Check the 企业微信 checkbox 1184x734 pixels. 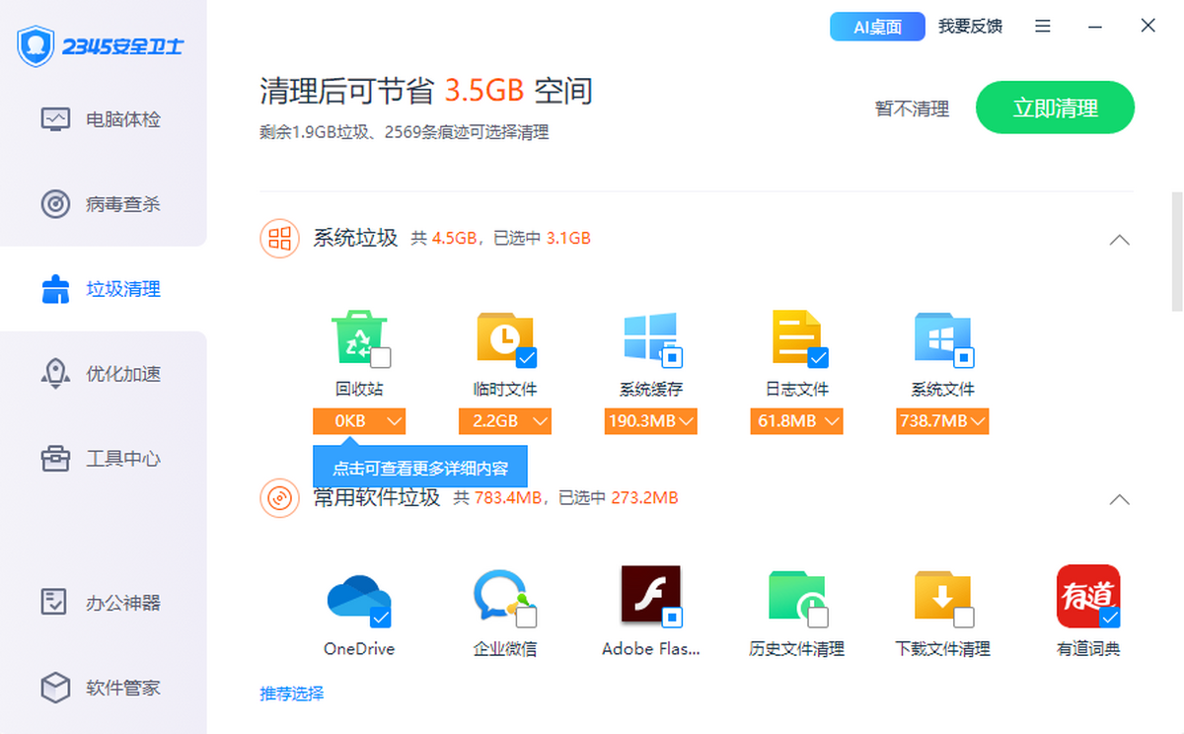coord(526,618)
